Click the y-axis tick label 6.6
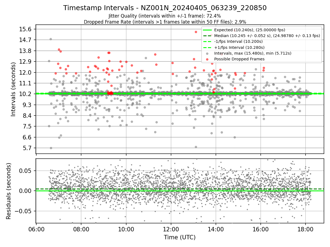Viewport: 330px width, 247px height. (x=28, y=137)
